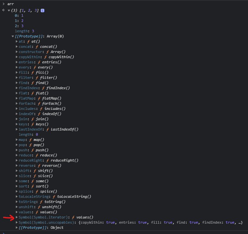Select the '1: 2' array element row
The height and width of the screenshot is (234, 248).
point(19,21)
